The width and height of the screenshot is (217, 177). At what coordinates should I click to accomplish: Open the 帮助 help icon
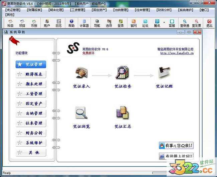click(x=71, y=23)
